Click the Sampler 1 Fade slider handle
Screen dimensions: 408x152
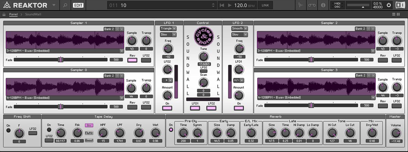tap(60, 60)
